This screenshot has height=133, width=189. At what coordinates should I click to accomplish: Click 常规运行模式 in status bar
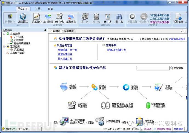164,129
